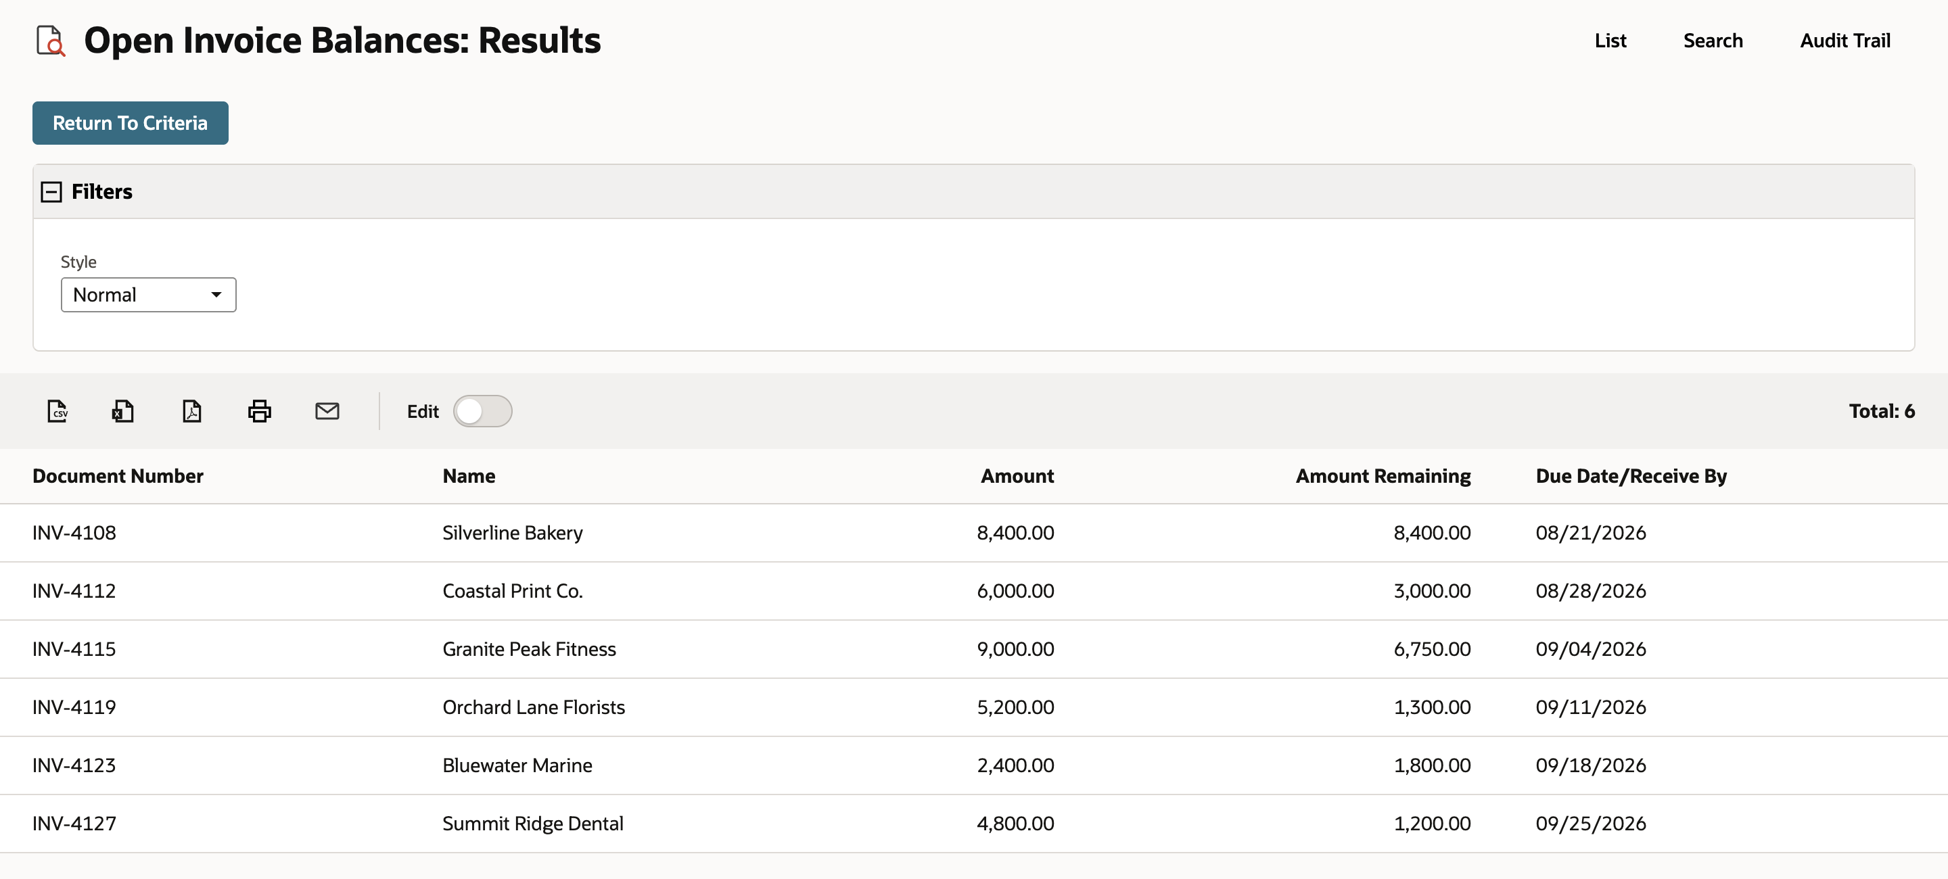Click the 6,750.00 amount remaining value
This screenshot has width=1948, height=879.
(1433, 649)
